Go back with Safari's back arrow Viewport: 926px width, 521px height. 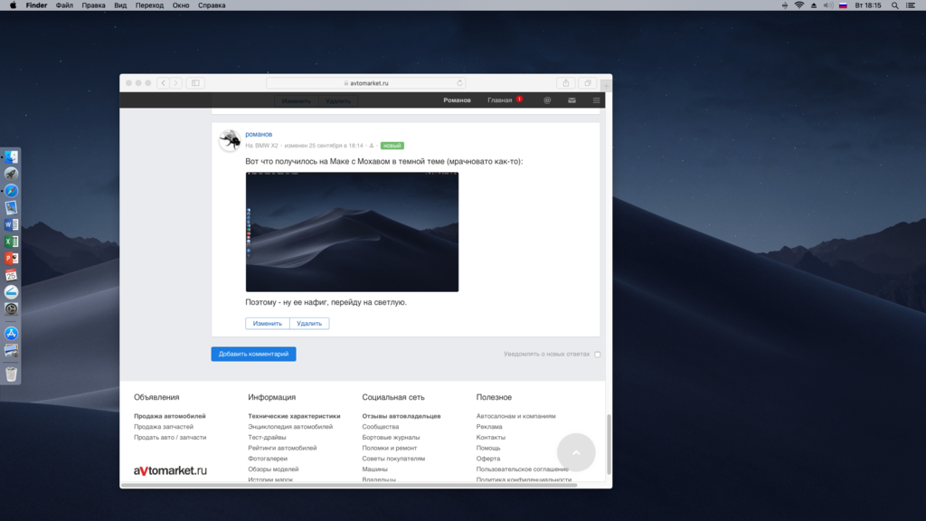point(164,83)
